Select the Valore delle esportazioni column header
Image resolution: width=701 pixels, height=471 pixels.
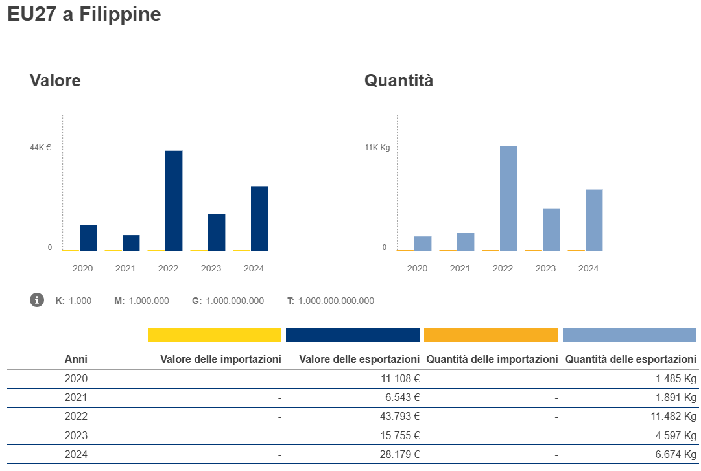point(359,359)
